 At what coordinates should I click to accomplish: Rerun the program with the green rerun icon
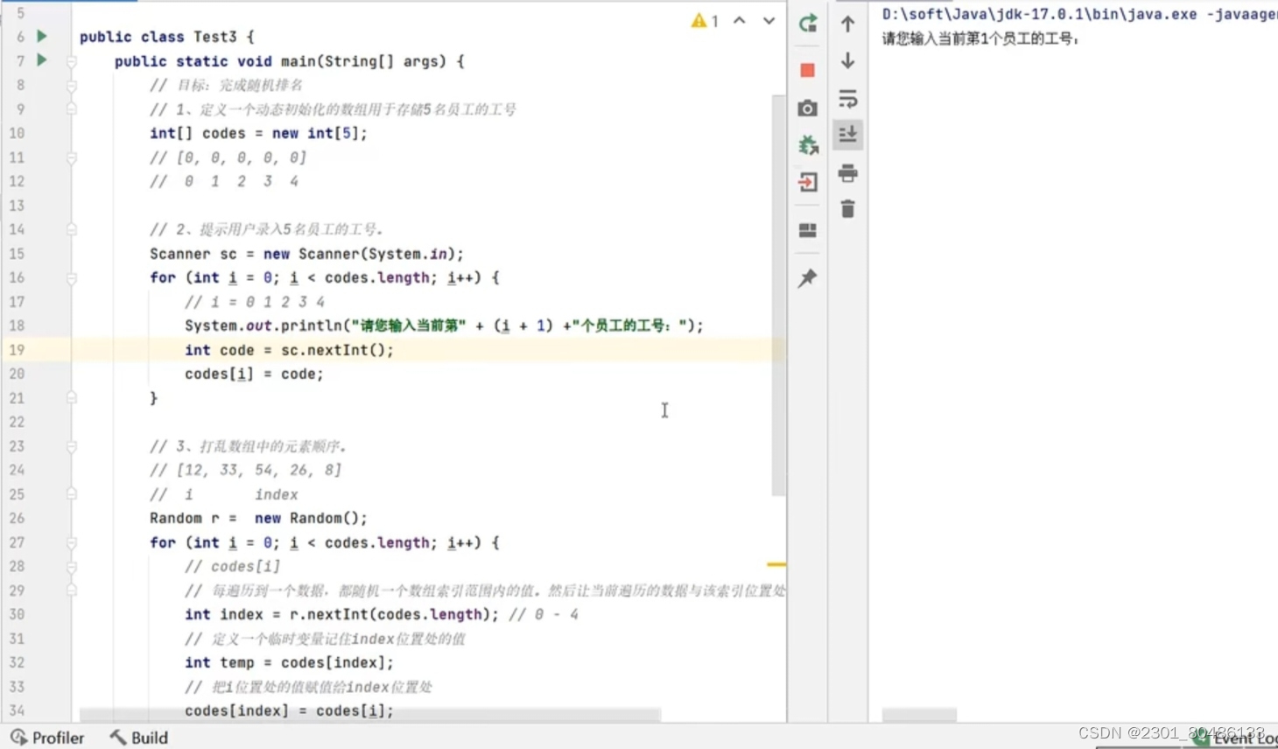click(808, 24)
